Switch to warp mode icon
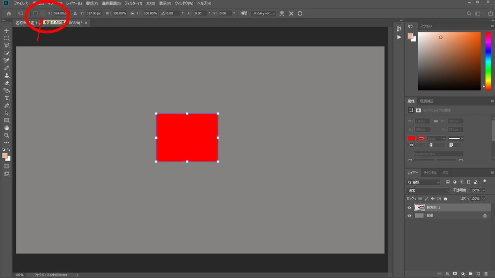 pos(282,13)
